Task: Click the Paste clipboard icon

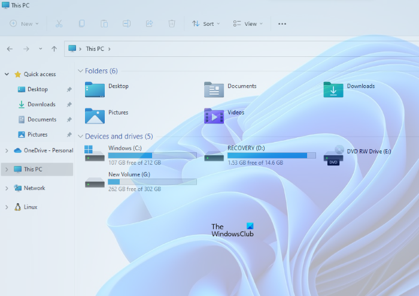Action: [x=104, y=24]
